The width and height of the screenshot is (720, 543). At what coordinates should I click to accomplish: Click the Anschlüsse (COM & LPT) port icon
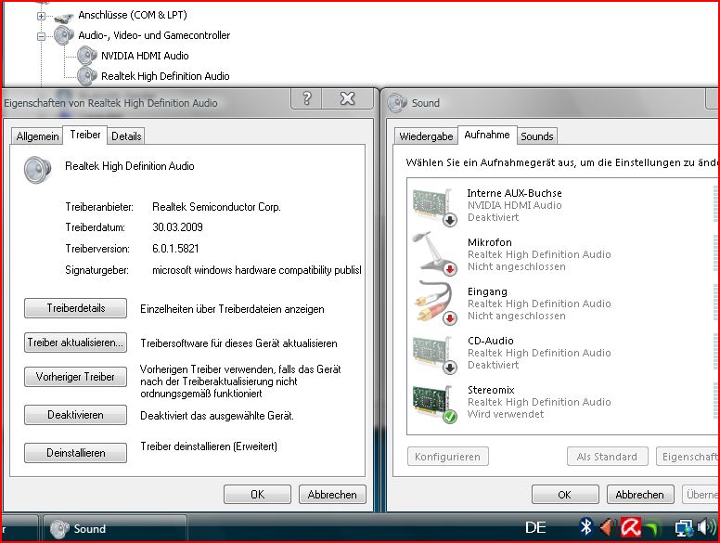point(63,17)
